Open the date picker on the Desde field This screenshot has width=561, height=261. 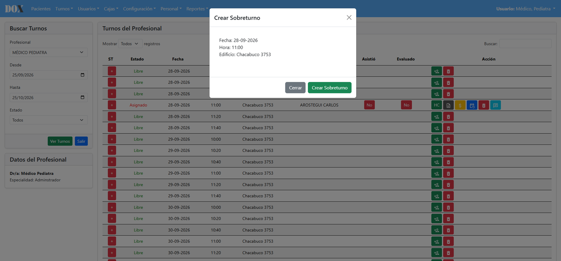(x=82, y=75)
